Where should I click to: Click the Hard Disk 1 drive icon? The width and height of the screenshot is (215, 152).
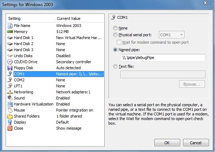[x=10, y=38]
